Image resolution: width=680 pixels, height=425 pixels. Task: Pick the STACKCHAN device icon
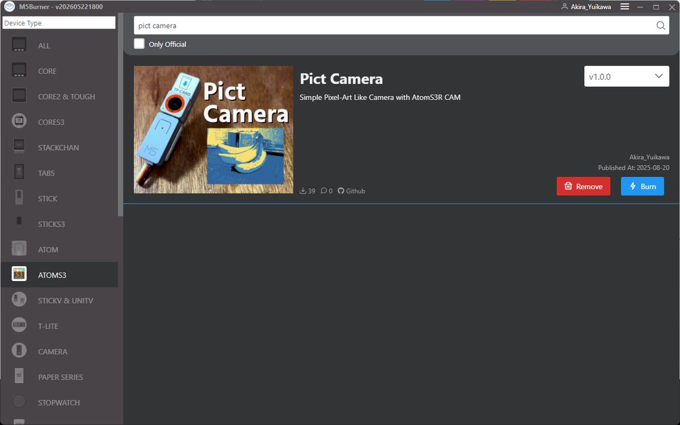tap(19, 147)
